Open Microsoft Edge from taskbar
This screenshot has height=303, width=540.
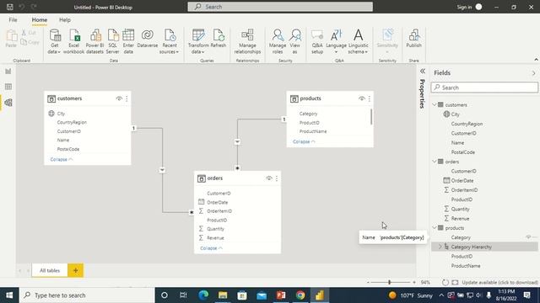pos(203,295)
